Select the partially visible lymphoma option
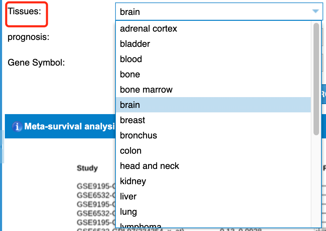 click(x=213, y=224)
